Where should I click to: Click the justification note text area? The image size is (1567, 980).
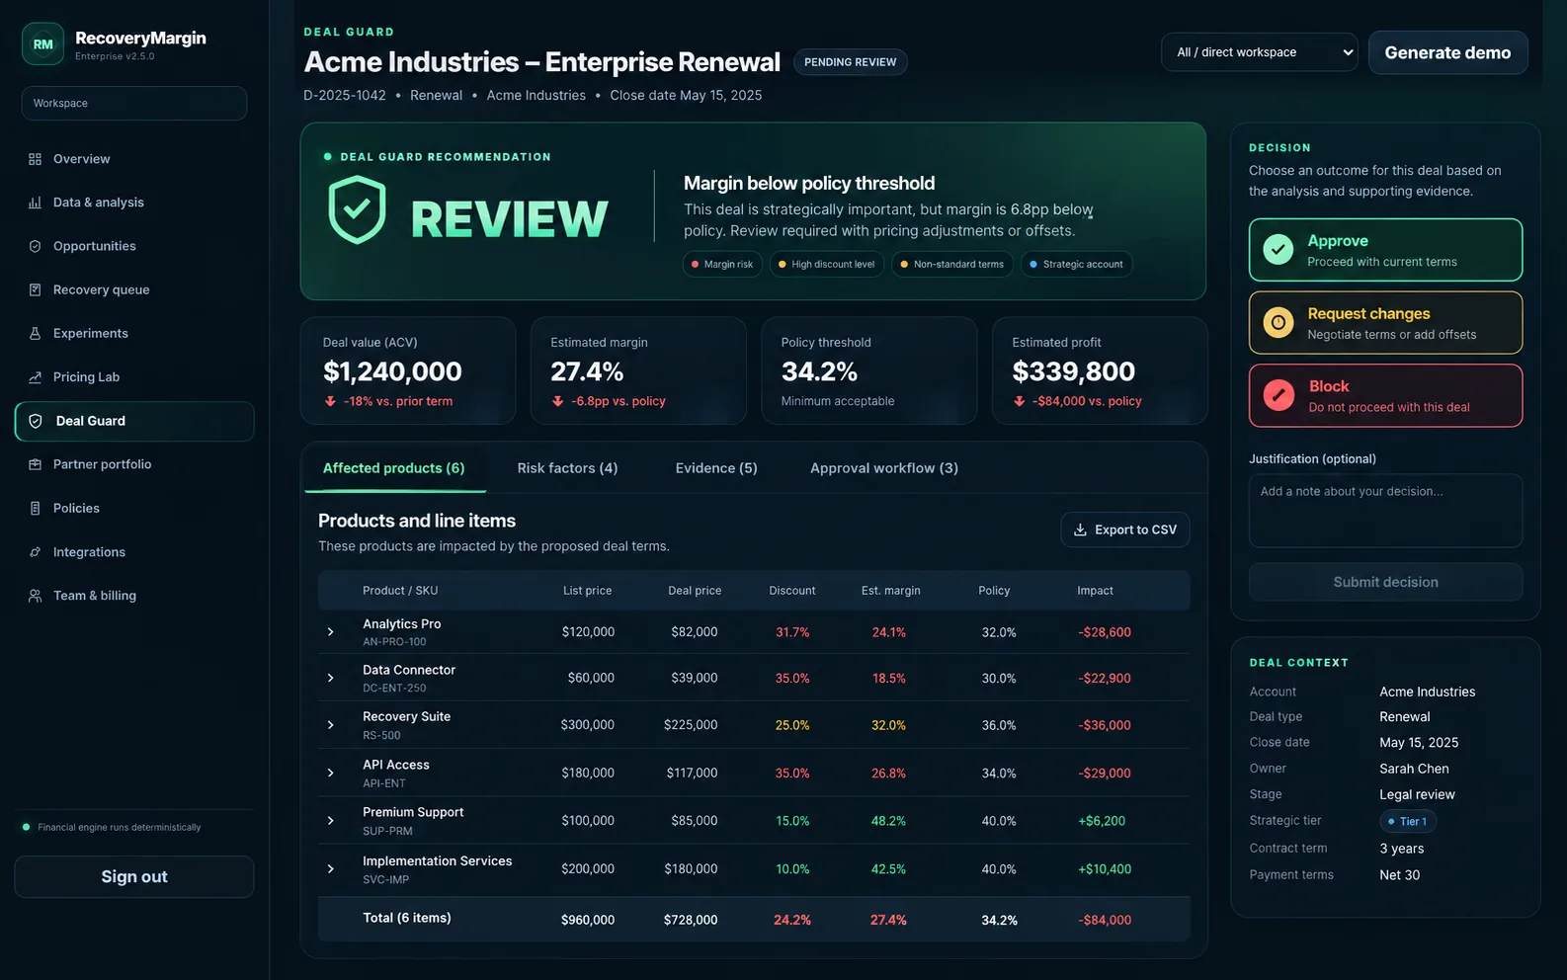[x=1385, y=511]
